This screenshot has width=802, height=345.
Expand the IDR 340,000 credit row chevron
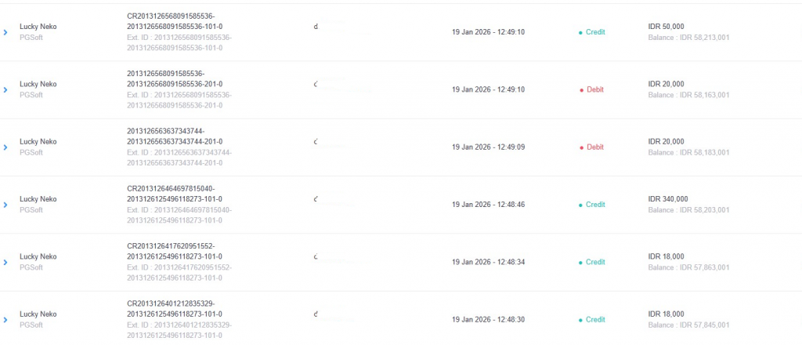(x=5, y=205)
